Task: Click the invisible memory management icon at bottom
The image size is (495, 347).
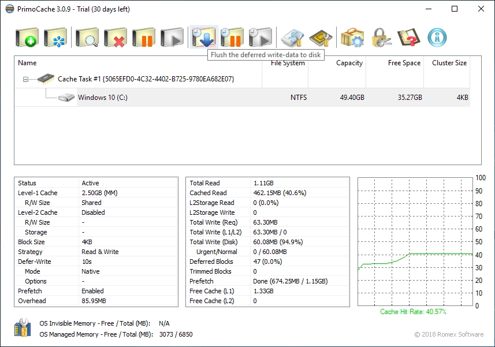Action: point(23,327)
